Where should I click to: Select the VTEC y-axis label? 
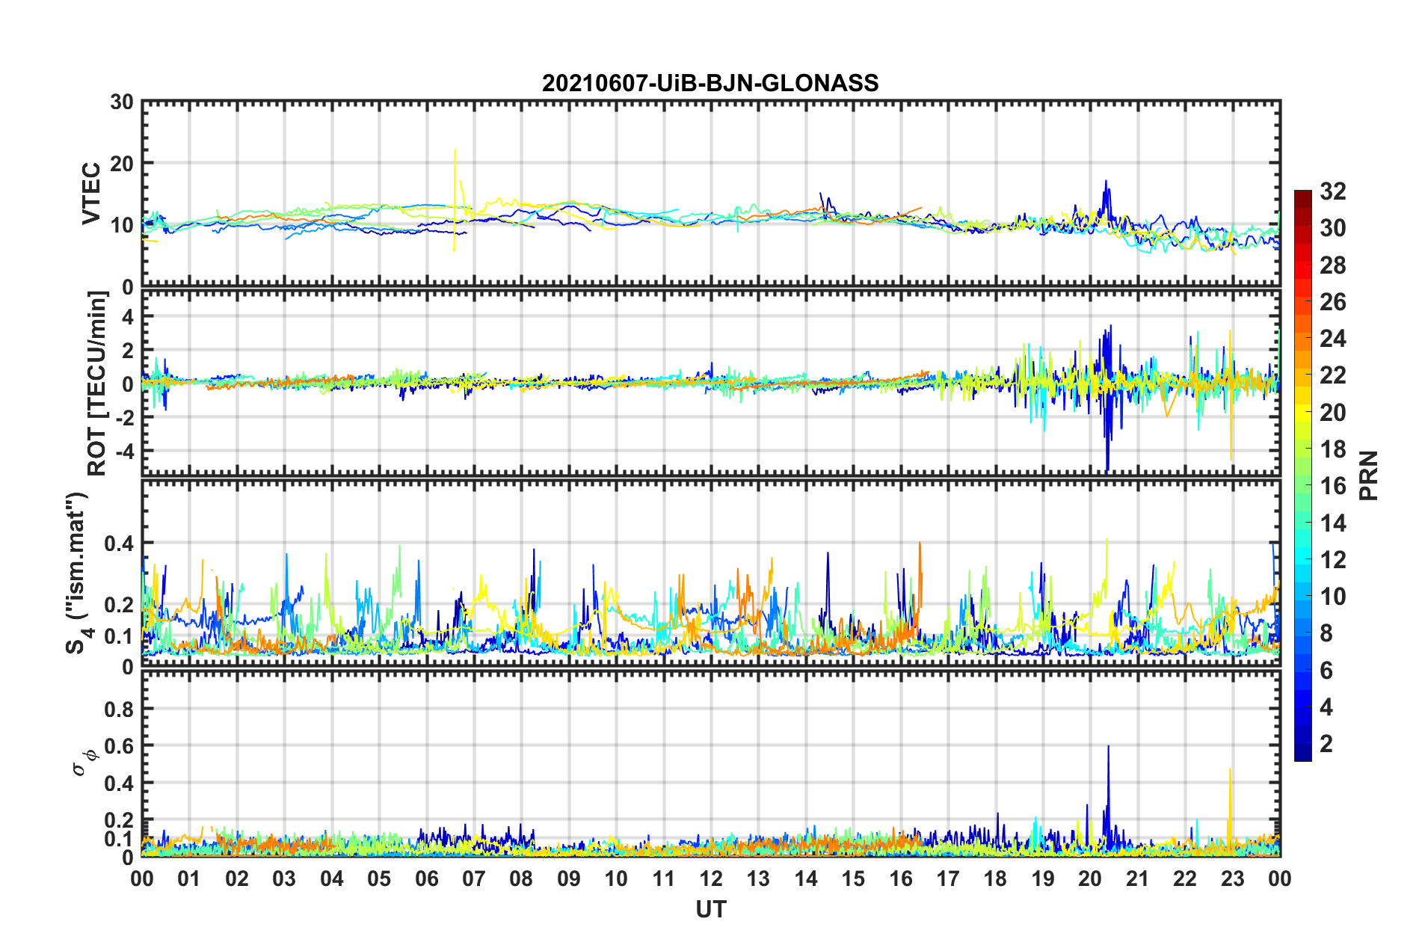point(91,193)
